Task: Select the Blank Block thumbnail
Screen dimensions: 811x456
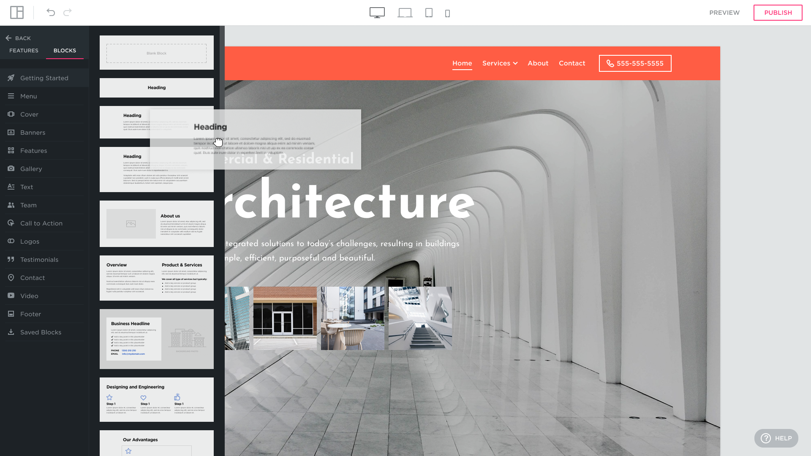Action: coord(156,53)
